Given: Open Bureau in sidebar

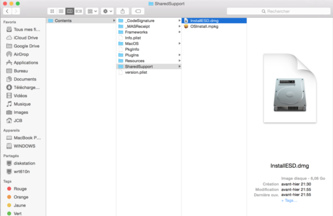Looking at the screenshot, I should pos(23,71).
